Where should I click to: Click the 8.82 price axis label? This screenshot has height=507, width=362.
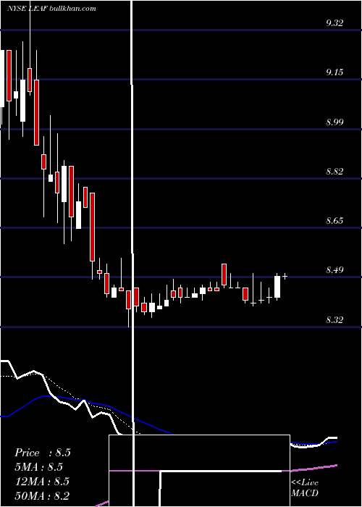click(x=334, y=172)
